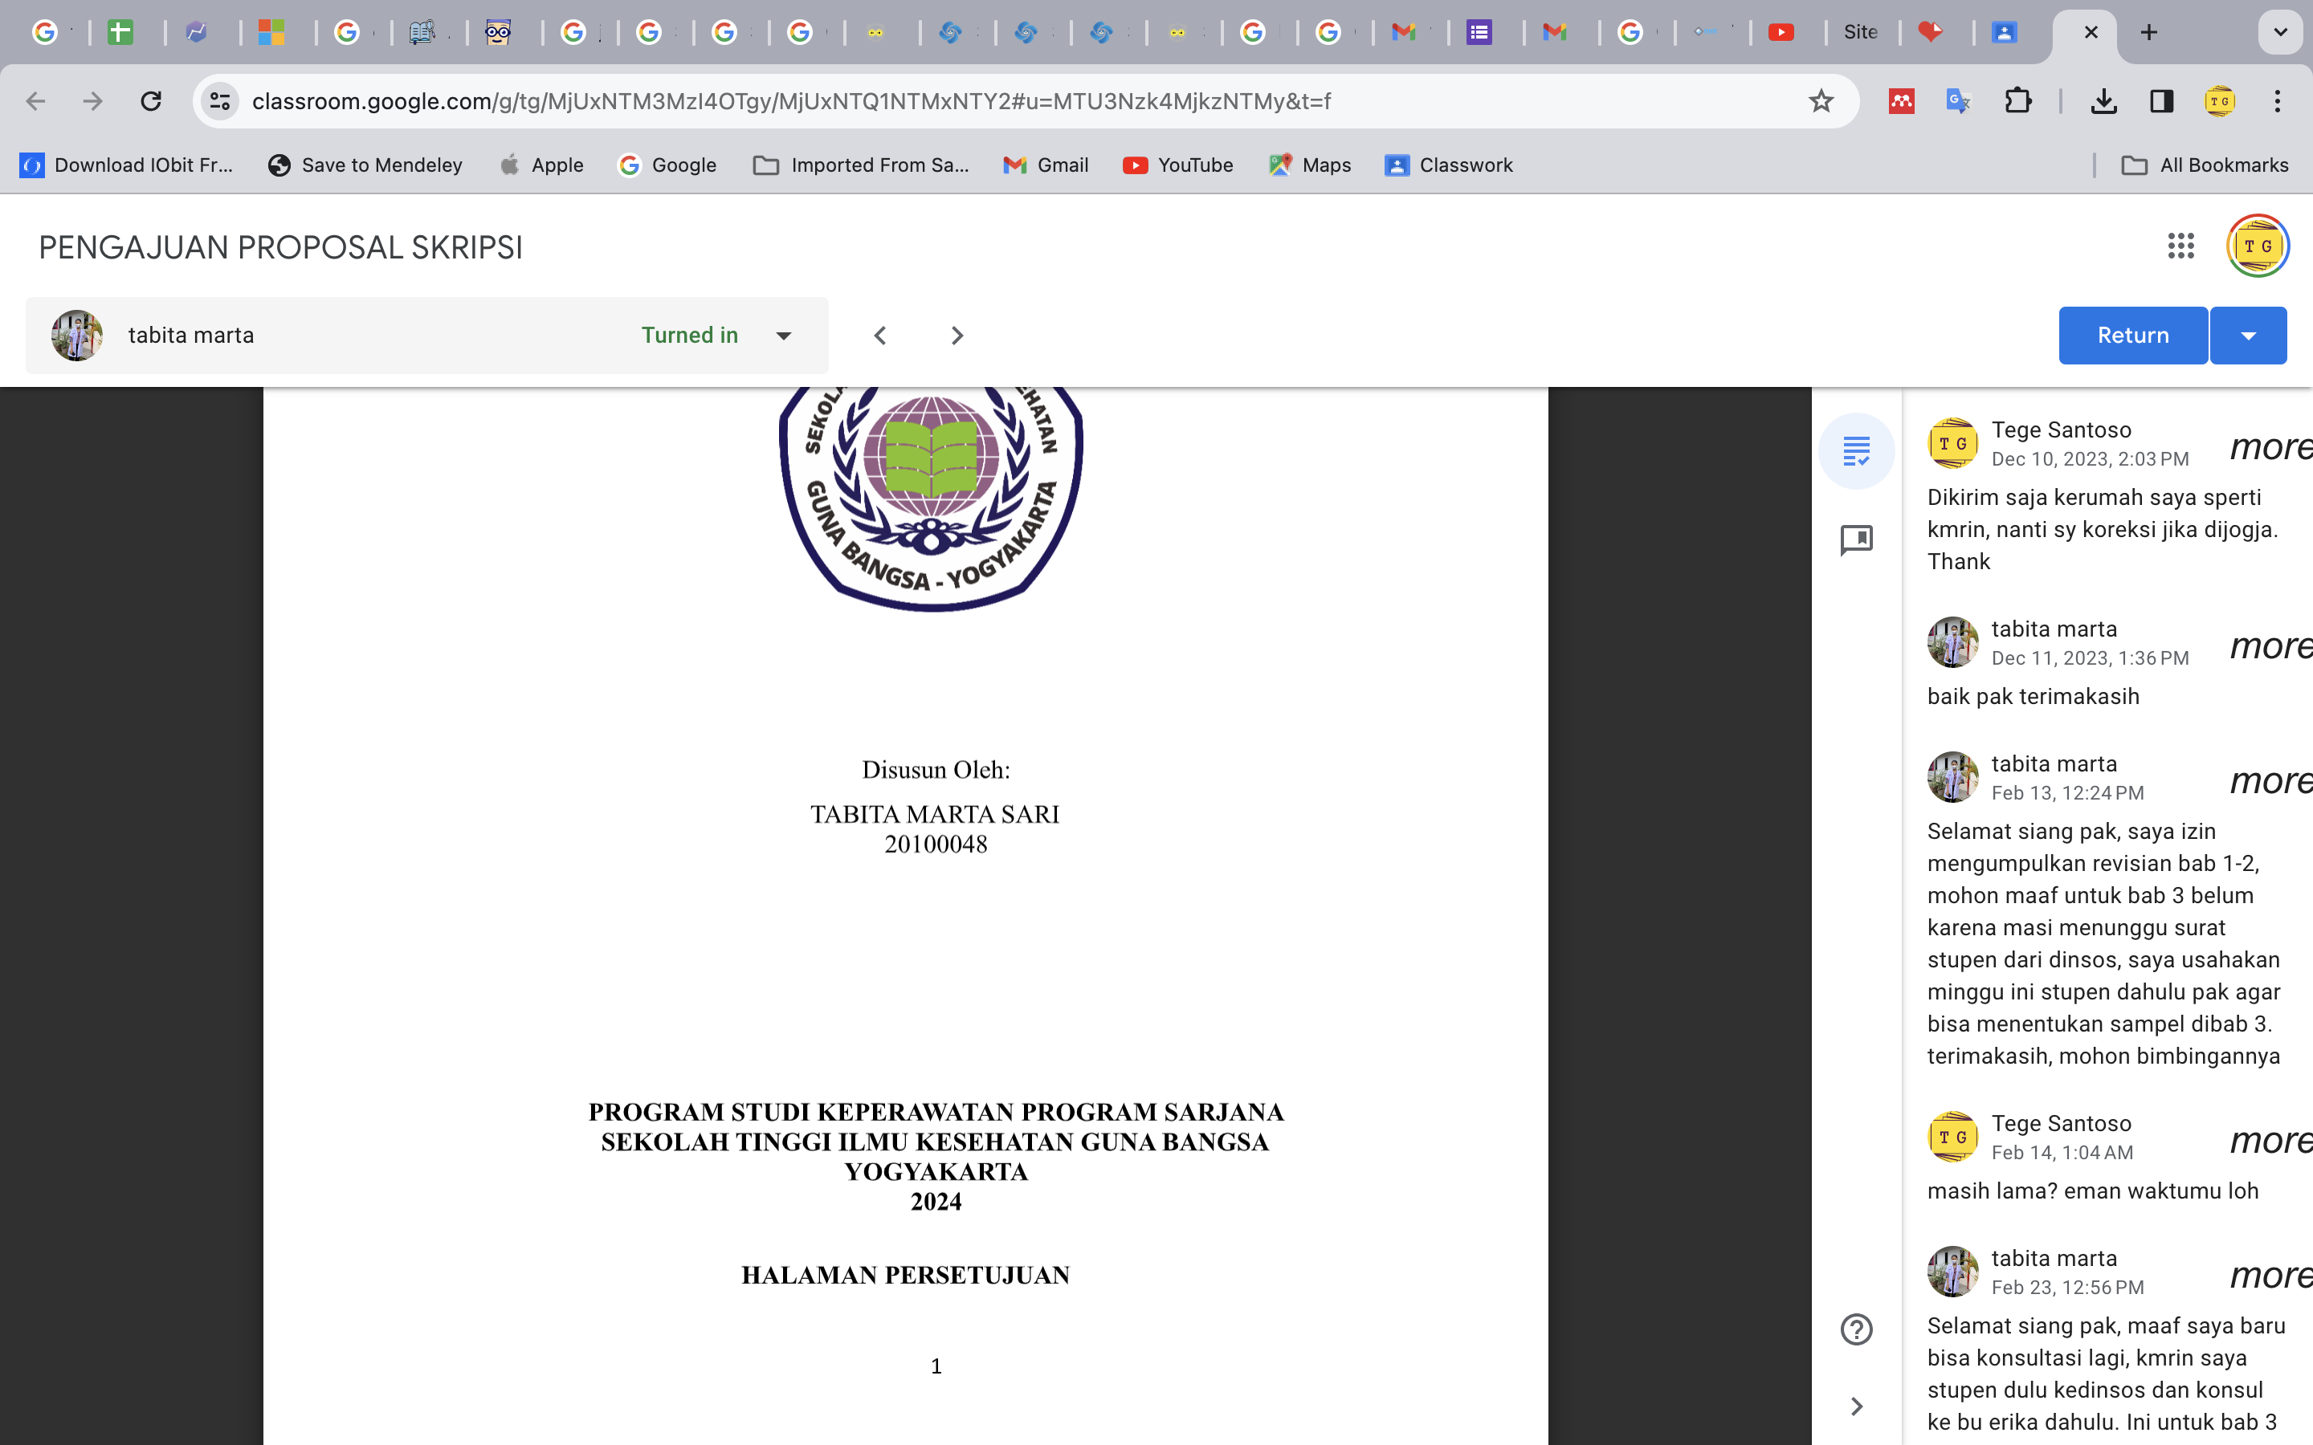
Task: Click the address bar URL
Action: pos(789,101)
